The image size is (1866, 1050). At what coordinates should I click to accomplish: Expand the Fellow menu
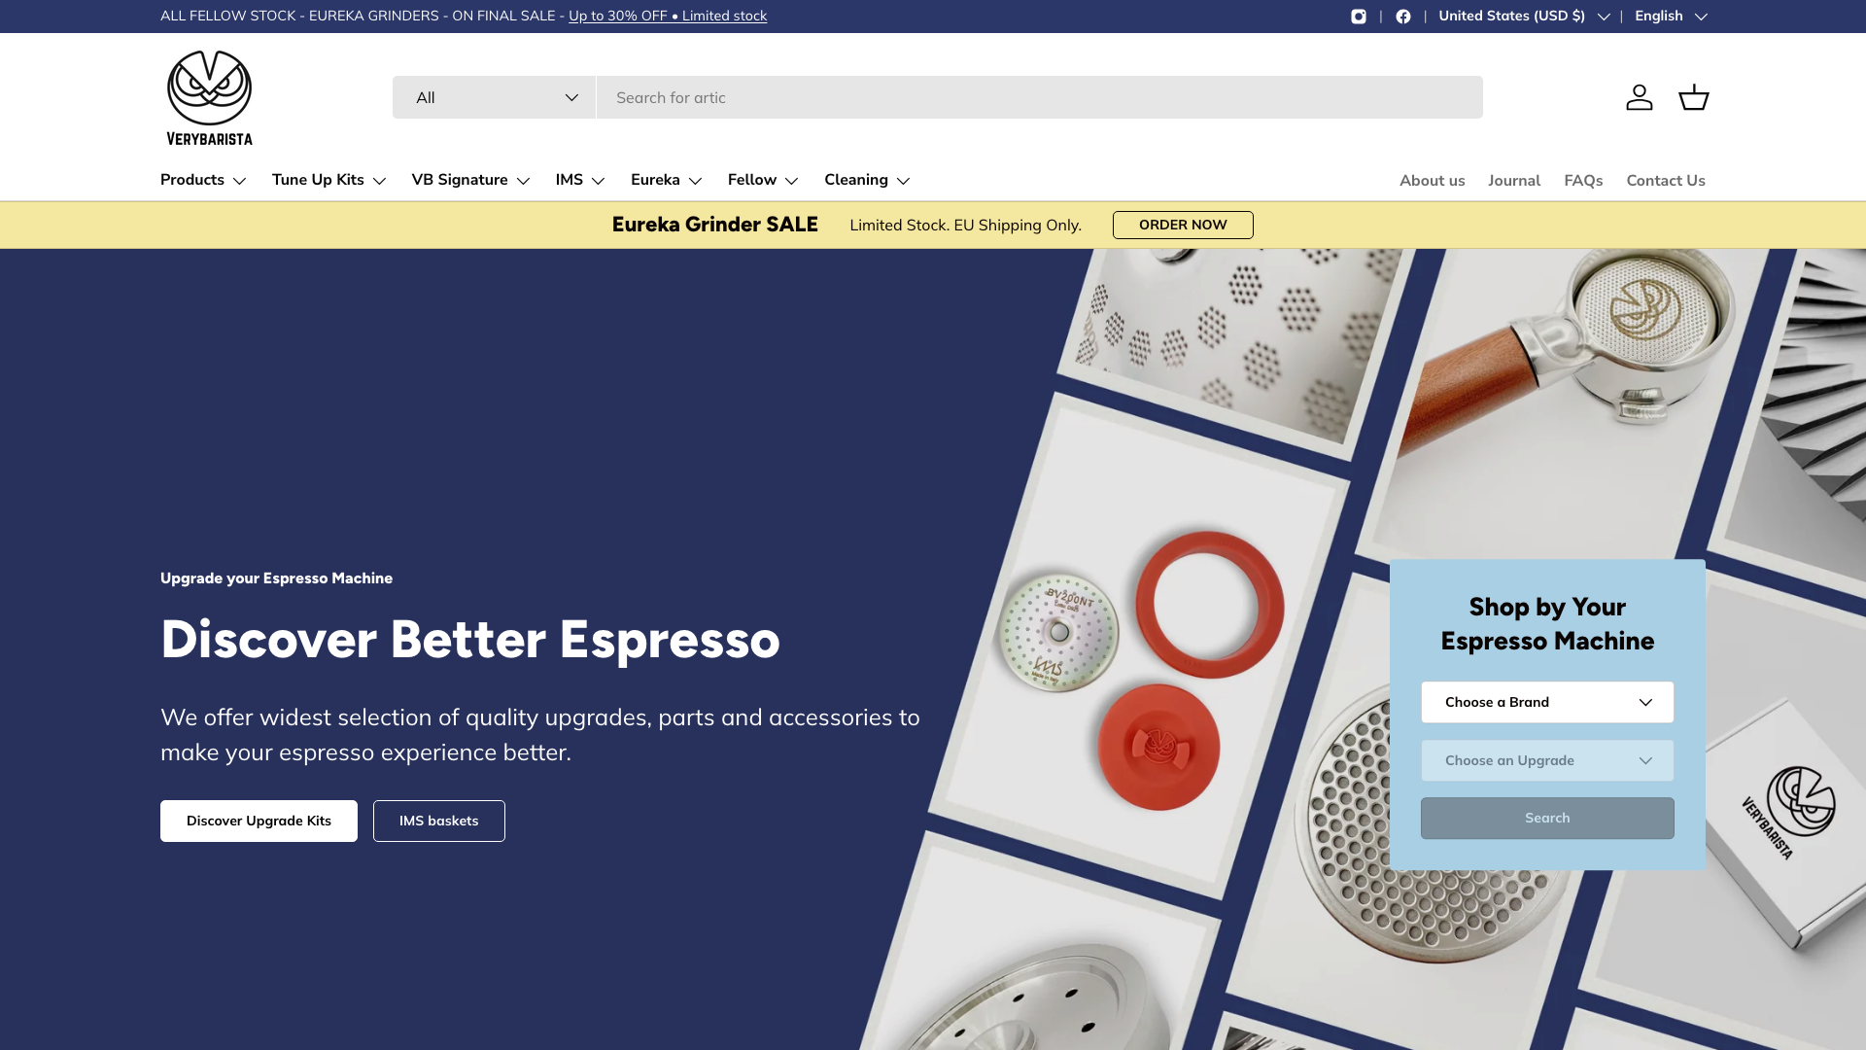point(763,180)
